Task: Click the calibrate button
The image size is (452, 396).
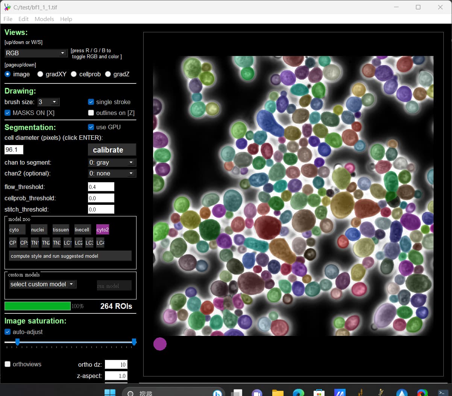Action: (112, 150)
